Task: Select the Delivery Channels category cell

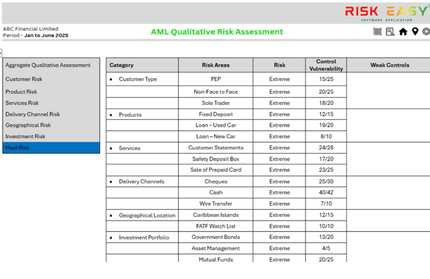Action: click(x=142, y=182)
